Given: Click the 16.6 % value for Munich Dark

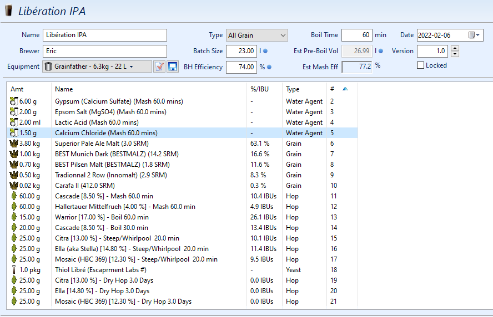Looking at the screenshot, I should click(260, 154).
